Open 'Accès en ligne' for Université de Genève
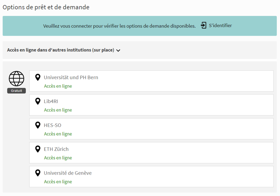 click(58, 182)
